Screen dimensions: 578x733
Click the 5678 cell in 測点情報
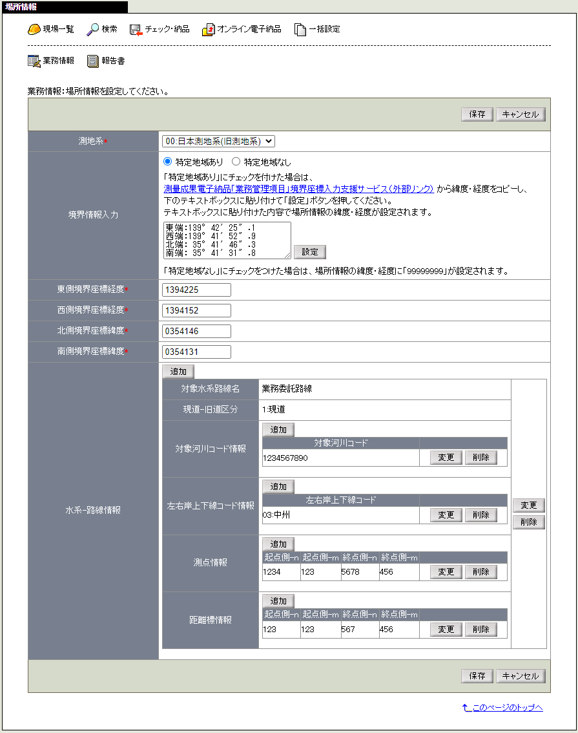[x=360, y=571]
